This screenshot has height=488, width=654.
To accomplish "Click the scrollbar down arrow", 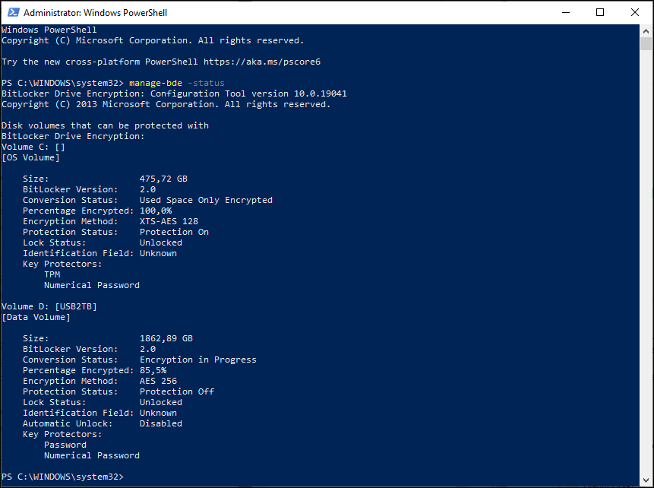I will (x=646, y=480).
